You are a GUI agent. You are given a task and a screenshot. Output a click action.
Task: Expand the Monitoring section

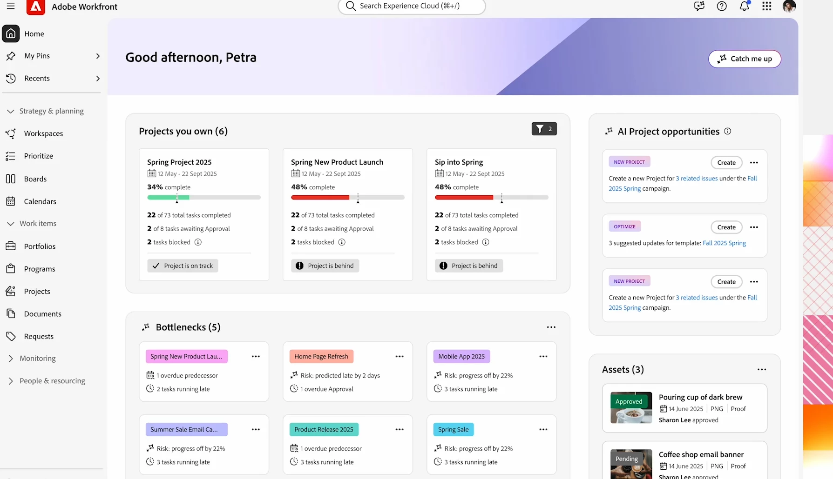(x=11, y=359)
